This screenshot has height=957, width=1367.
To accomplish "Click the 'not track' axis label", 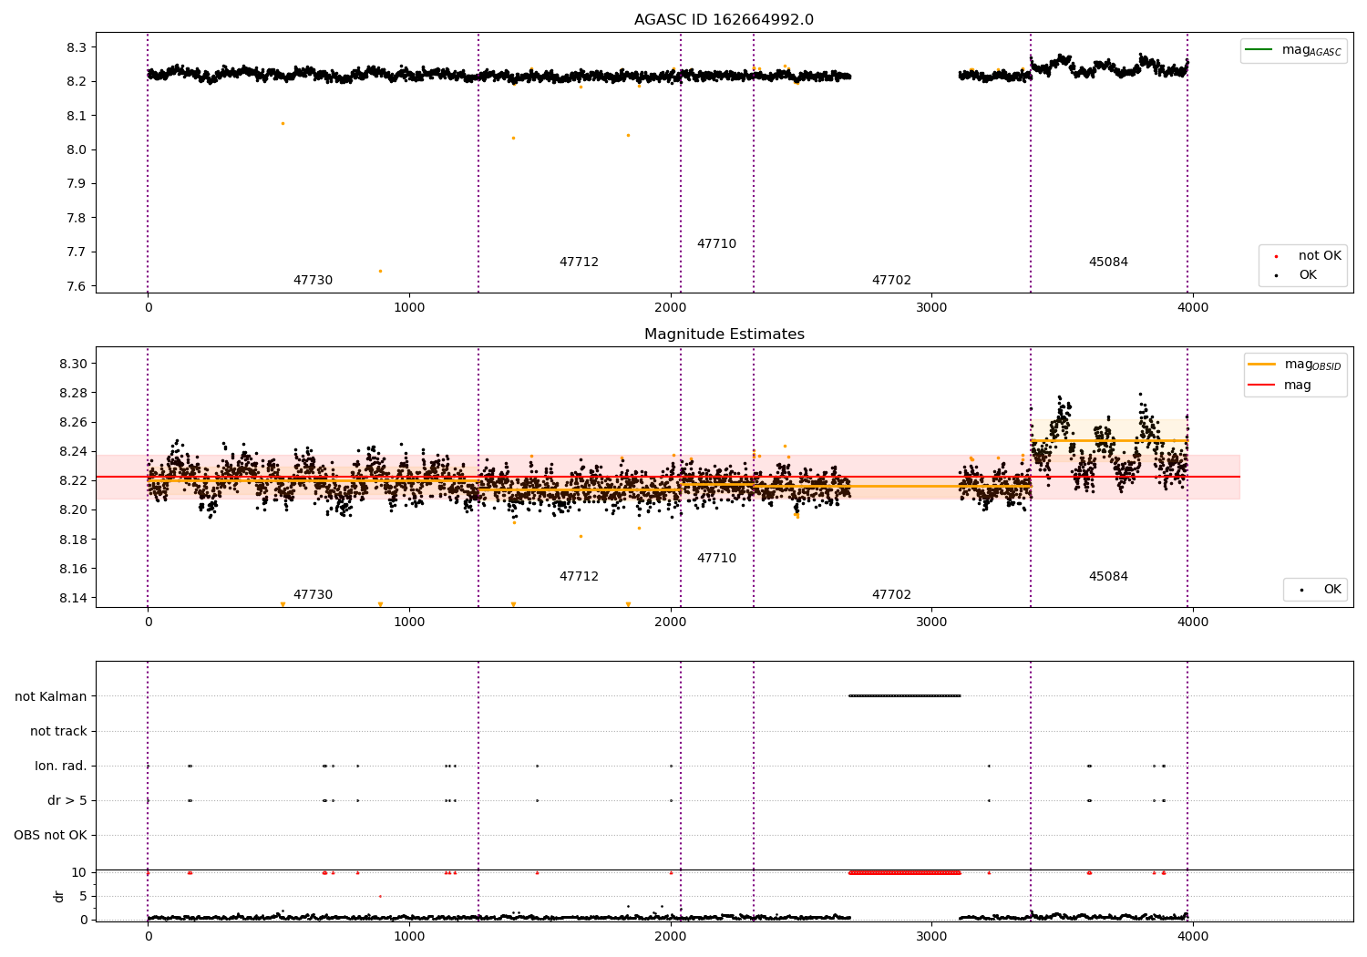I will 58,731.
